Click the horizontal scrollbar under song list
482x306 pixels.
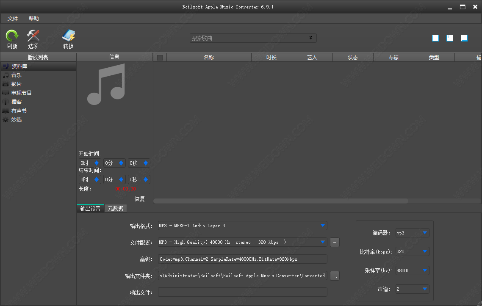pos(281,201)
